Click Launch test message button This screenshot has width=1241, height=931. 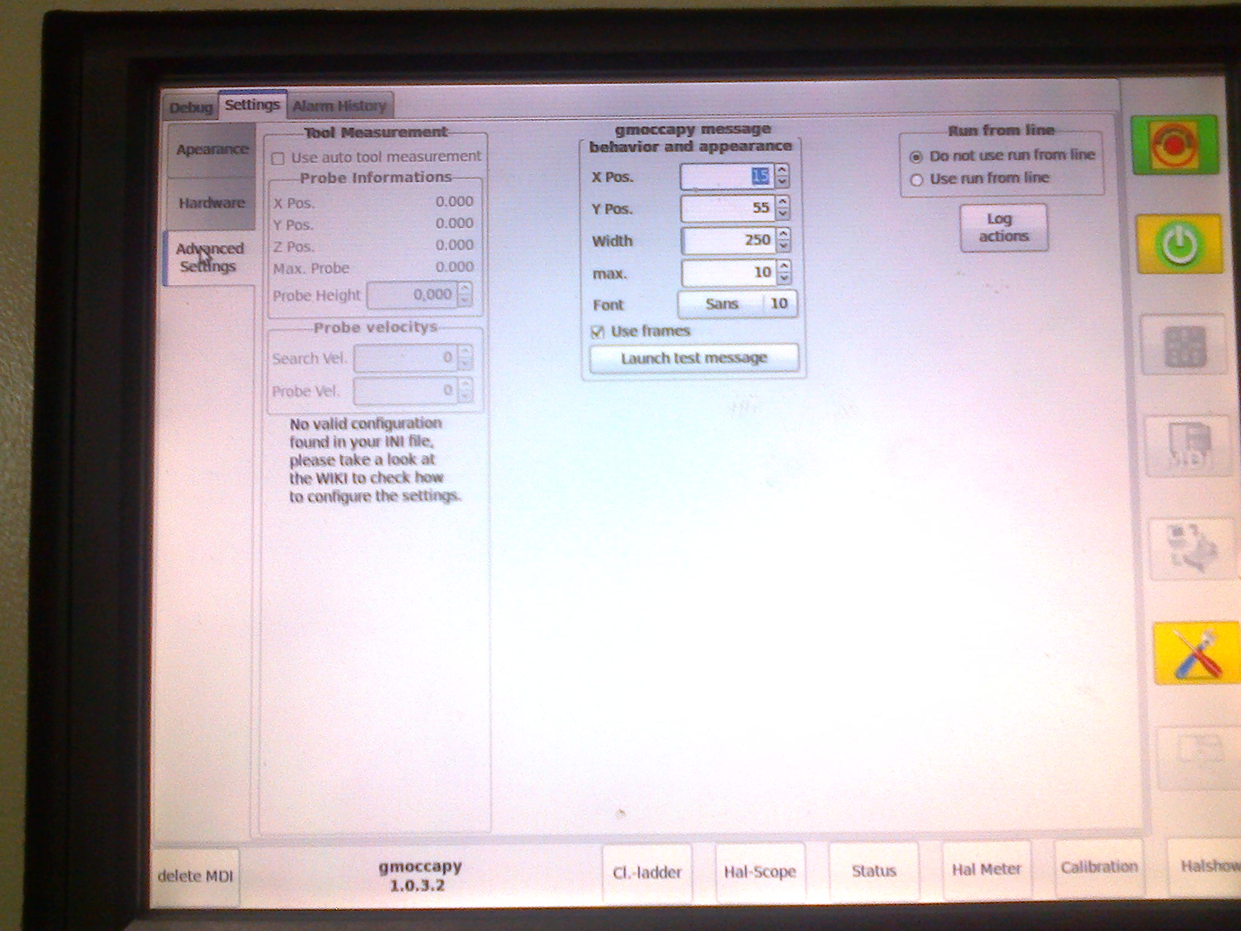[x=694, y=358]
